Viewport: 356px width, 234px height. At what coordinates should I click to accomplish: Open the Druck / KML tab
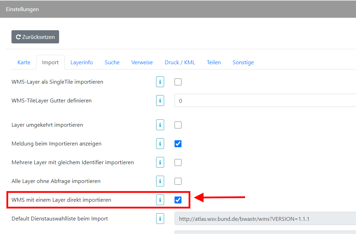coord(180,62)
